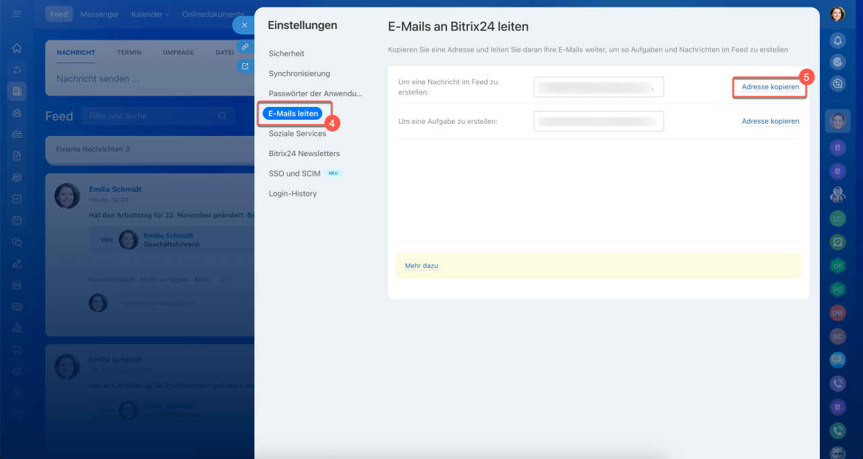Open Soziale Services section

tap(297, 133)
